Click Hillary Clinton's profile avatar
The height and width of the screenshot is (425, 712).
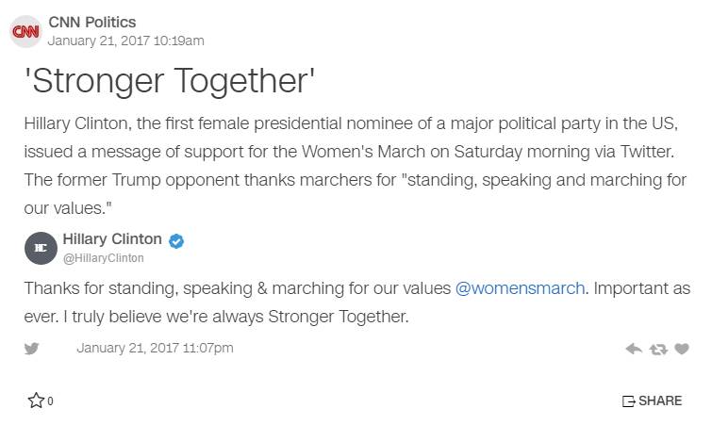point(40,247)
